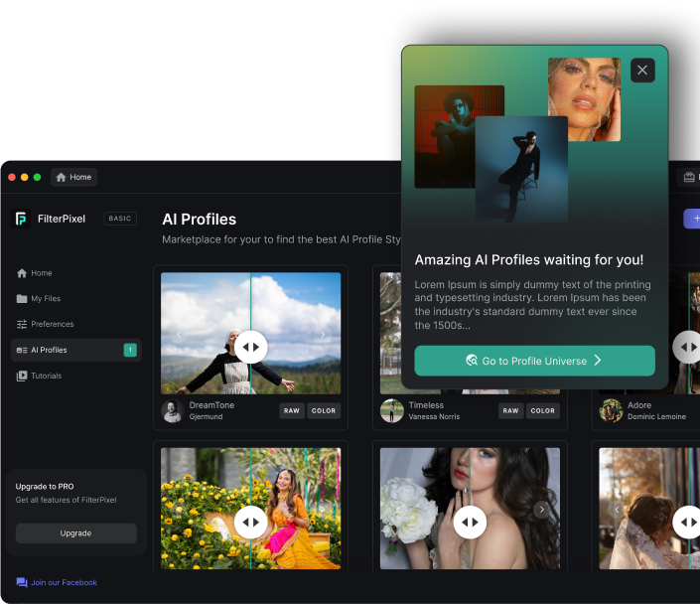
Task: Click the slider handle on yellow flowers photo
Action: (250, 523)
